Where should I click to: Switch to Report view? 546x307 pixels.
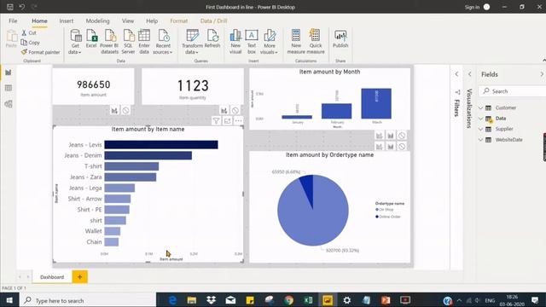pos(9,72)
